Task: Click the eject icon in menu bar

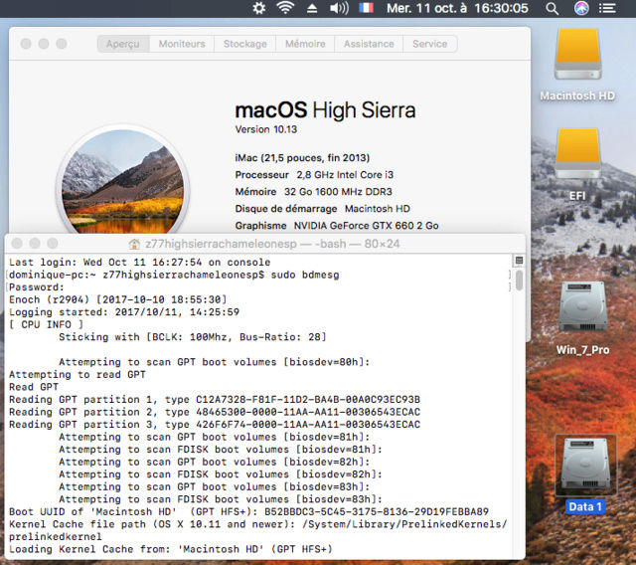Action: 311,9
